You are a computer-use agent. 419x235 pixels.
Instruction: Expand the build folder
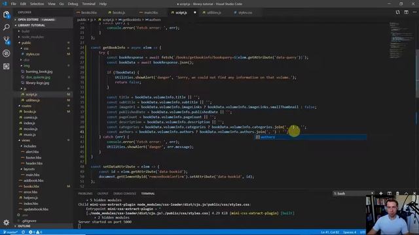pos(26,31)
